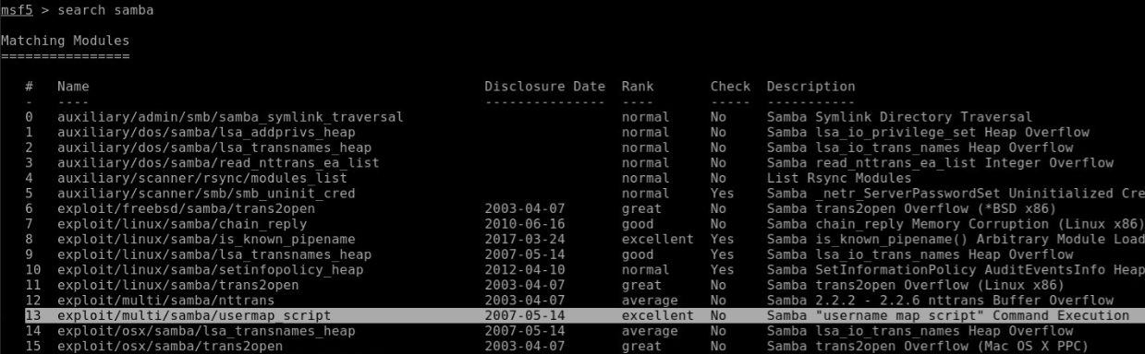Click the 2012-04-10 disclosure date
The image size is (1145, 354).
[525, 269]
